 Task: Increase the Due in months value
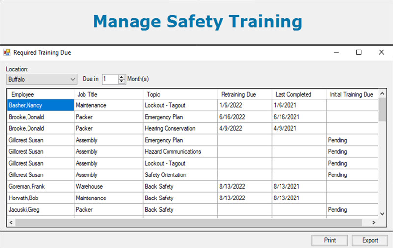pyautogui.click(x=121, y=77)
